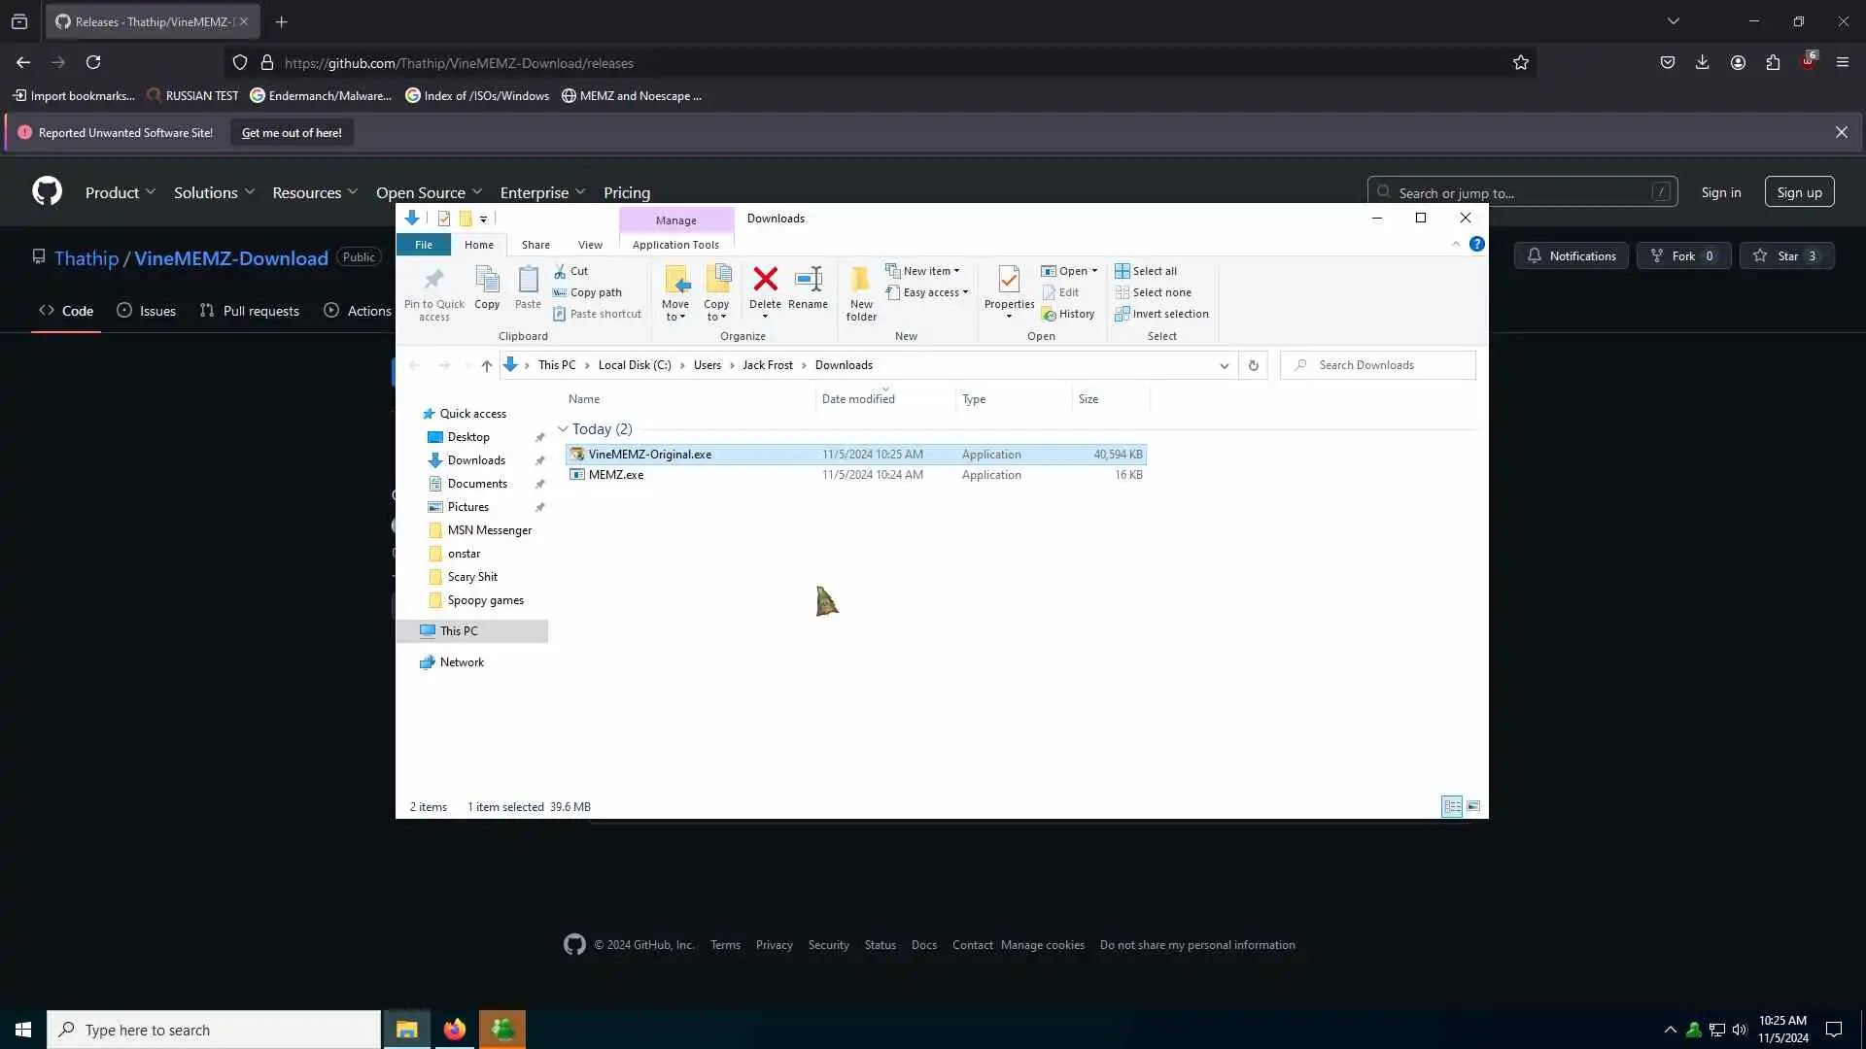The image size is (1866, 1049).
Task: Expand address bar history dropdown arrow
Action: coord(1224,365)
